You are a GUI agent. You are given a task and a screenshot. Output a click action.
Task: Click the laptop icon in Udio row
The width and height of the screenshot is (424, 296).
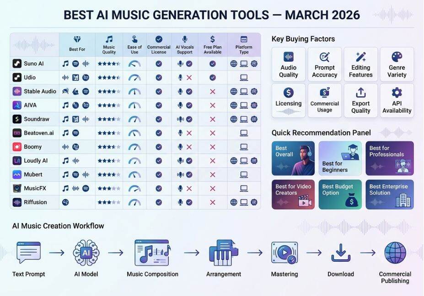click(244, 78)
